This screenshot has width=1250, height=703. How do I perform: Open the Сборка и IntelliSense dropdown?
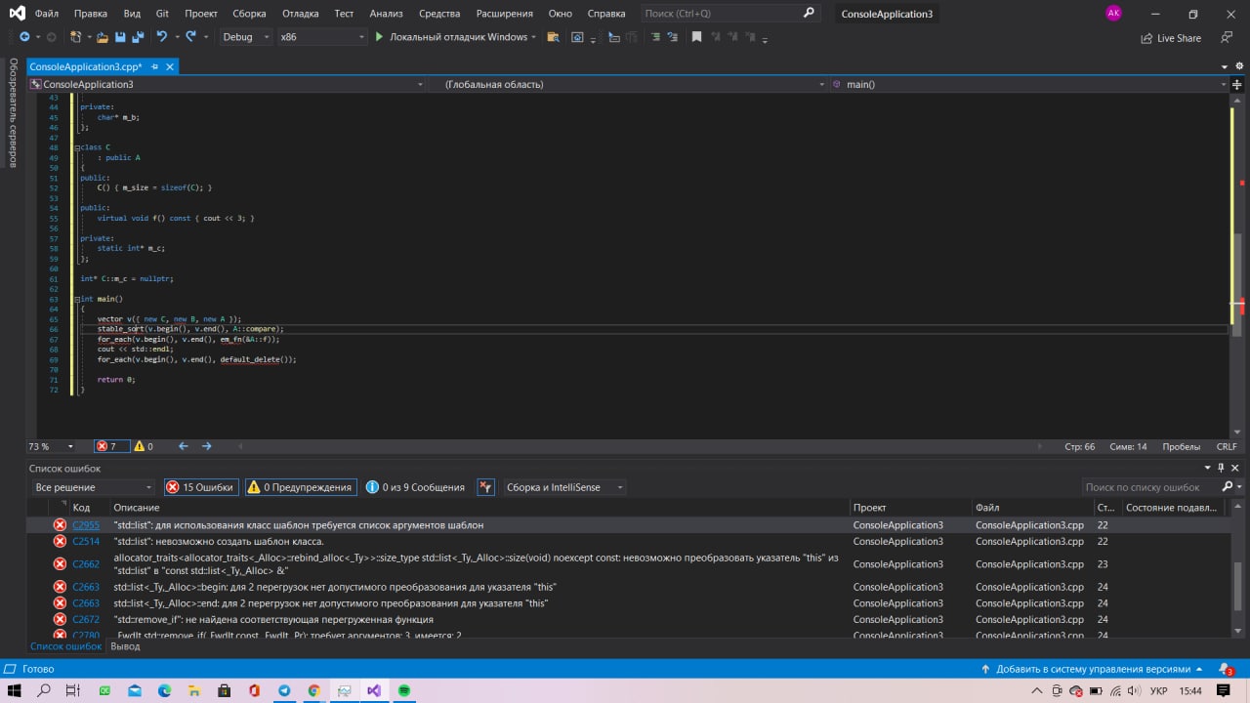pyautogui.click(x=564, y=487)
